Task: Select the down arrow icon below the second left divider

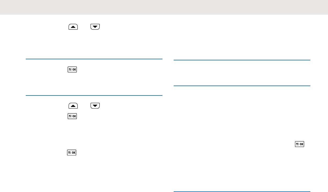Action: [x=95, y=106]
